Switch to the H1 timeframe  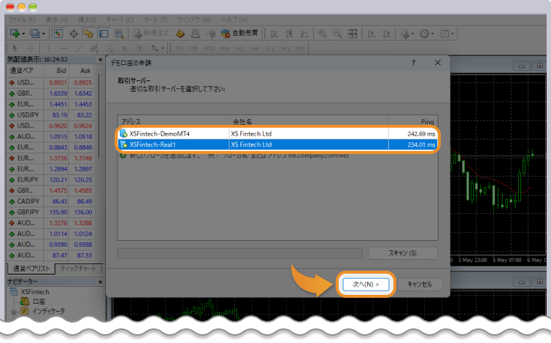tap(240, 48)
